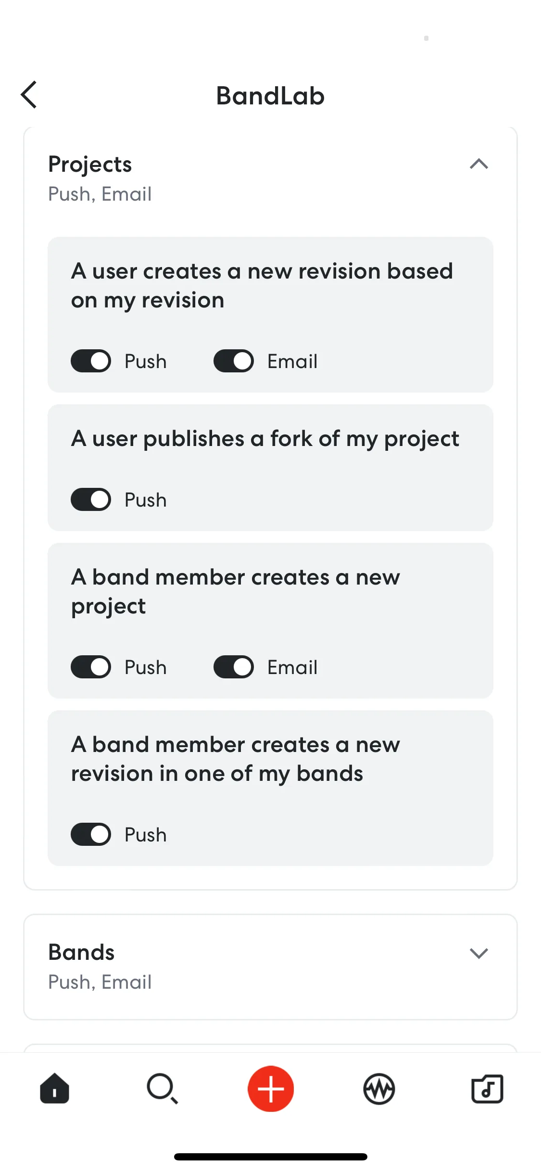541x1172 pixels.
Task: Open the waveform activity tab
Action: point(379,1089)
